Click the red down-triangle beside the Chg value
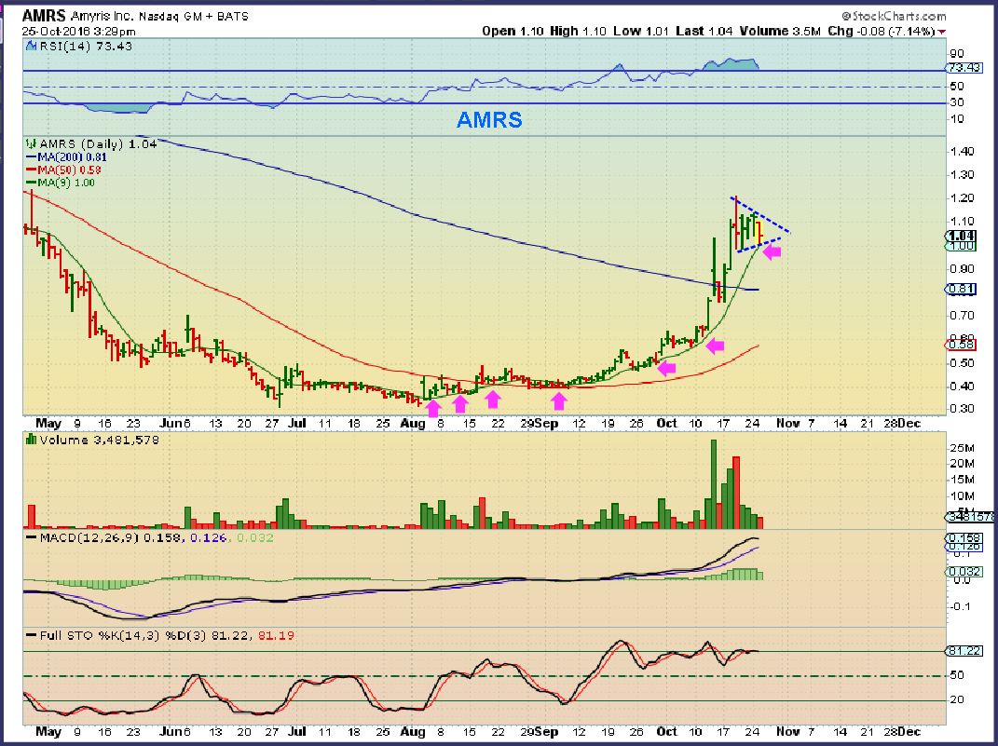This screenshot has width=998, height=746. click(942, 32)
